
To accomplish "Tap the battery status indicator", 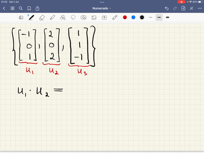I will point(200,2).
